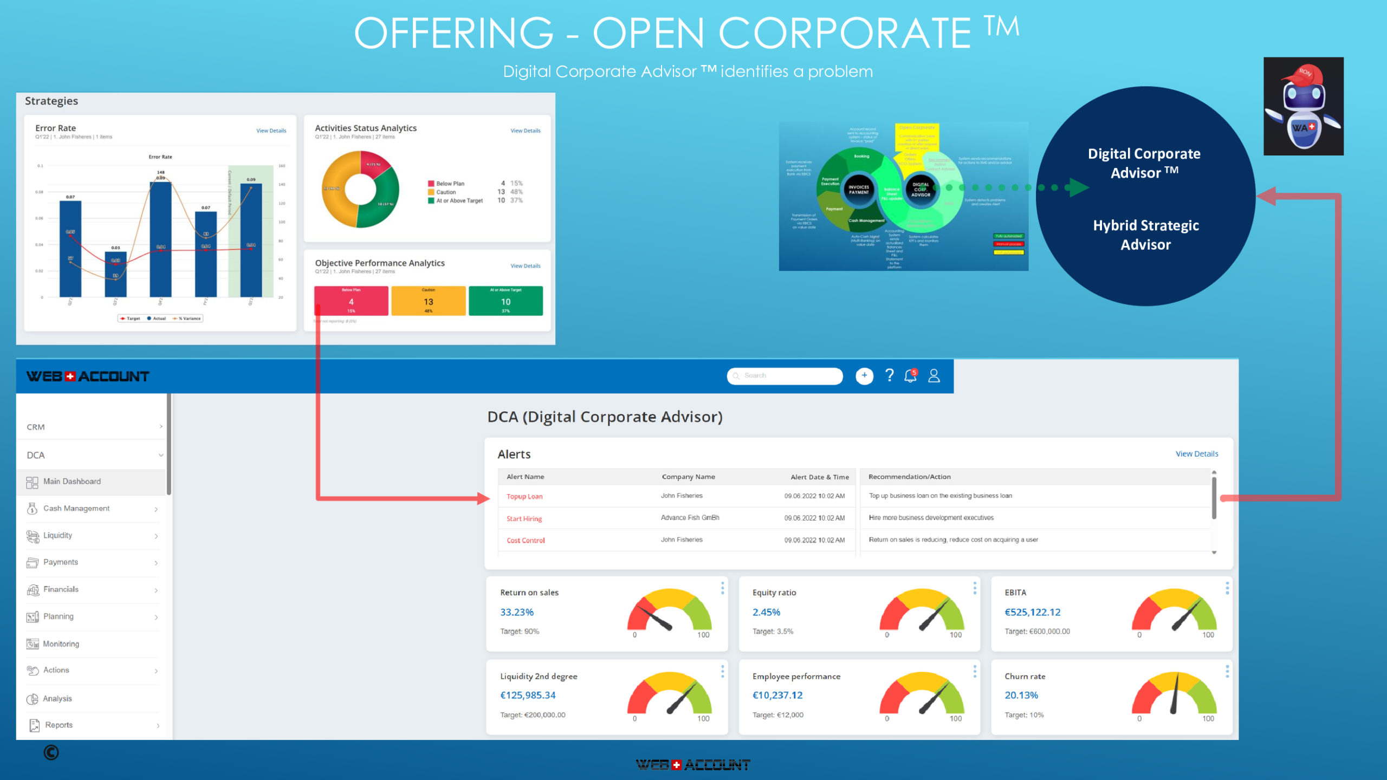
Task: Open the Topup Loan alert
Action: [x=524, y=496]
